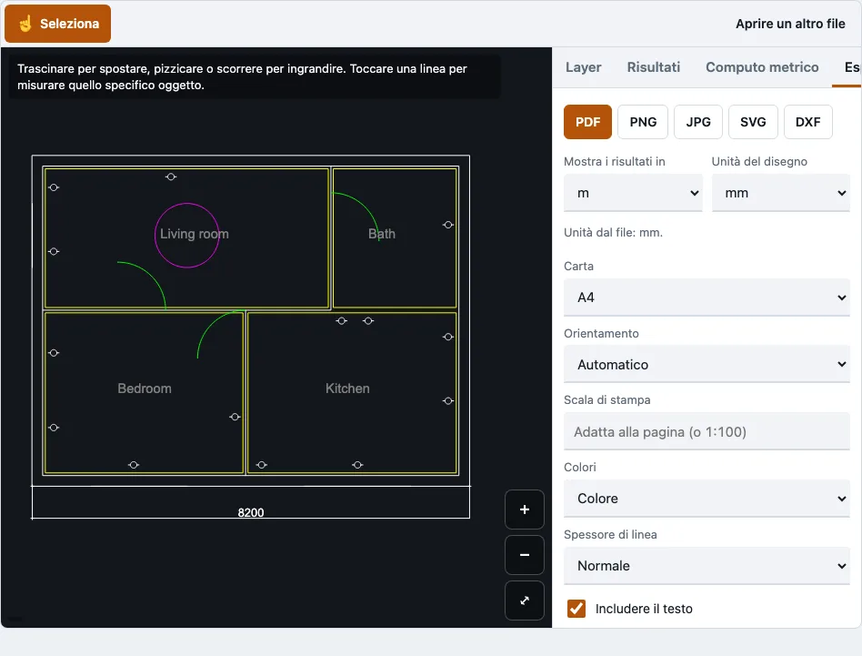Click the 8200 dimension text

[x=251, y=512]
